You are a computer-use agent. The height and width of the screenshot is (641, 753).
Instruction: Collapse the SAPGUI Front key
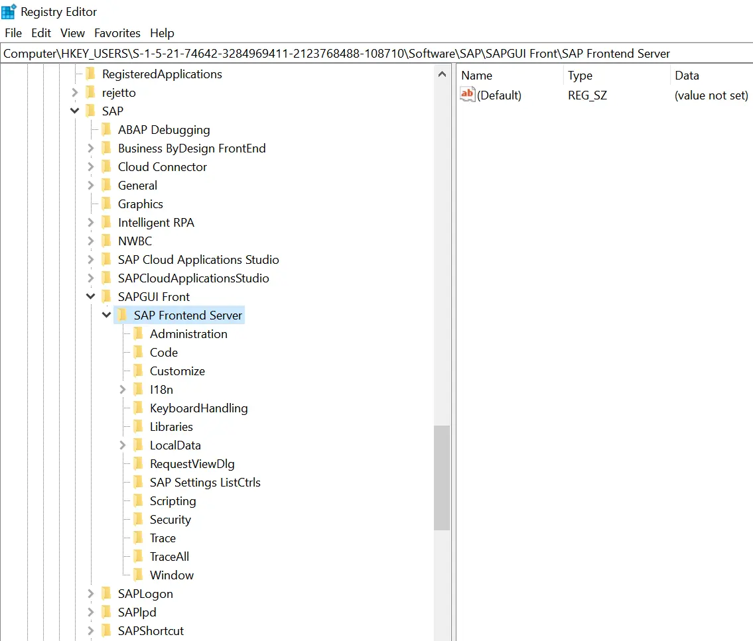pos(91,296)
